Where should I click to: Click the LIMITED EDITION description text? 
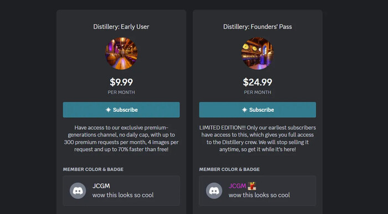[x=257, y=138]
